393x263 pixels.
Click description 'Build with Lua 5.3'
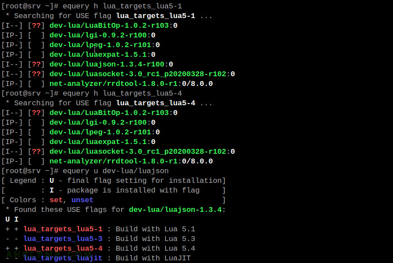pos(155,239)
